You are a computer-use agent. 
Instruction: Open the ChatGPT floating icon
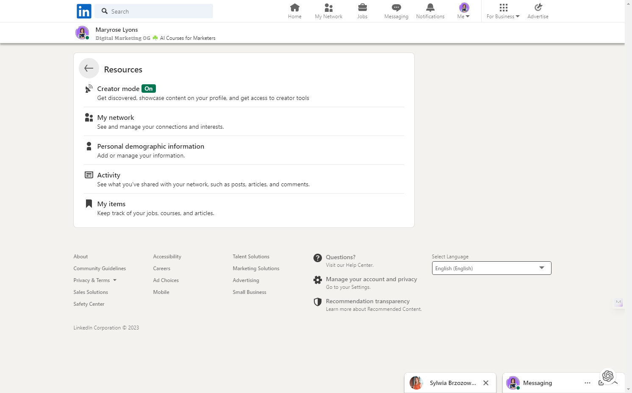click(x=608, y=376)
